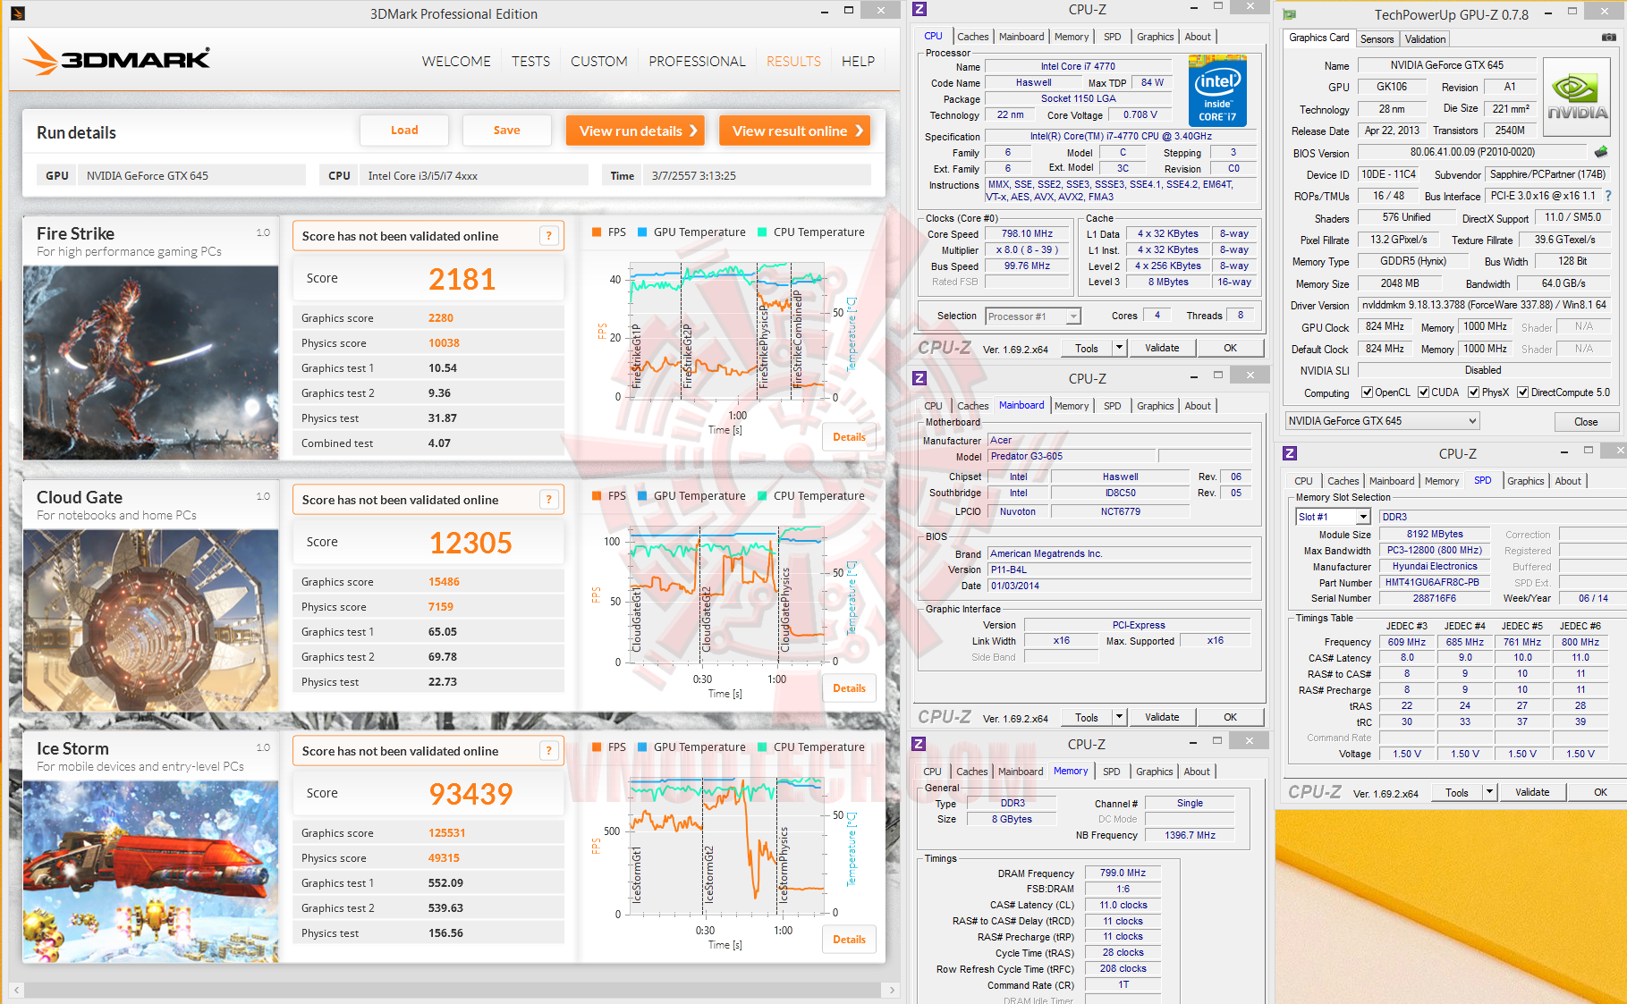Open the About tab in the CPU-Z SPD window
The width and height of the screenshot is (1627, 1004).
1567,481
